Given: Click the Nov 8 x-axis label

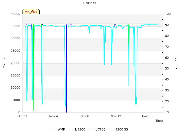Looking at the screenshot, I should pos(85,116).
